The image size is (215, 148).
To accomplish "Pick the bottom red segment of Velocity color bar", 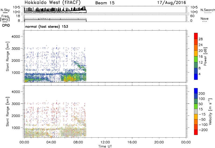I will click(x=196, y=132).
